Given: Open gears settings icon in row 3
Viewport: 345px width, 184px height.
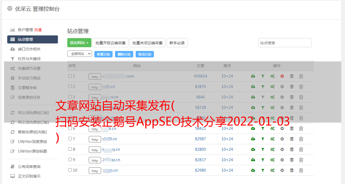Looking at the screenshot, I should (272, 97).
